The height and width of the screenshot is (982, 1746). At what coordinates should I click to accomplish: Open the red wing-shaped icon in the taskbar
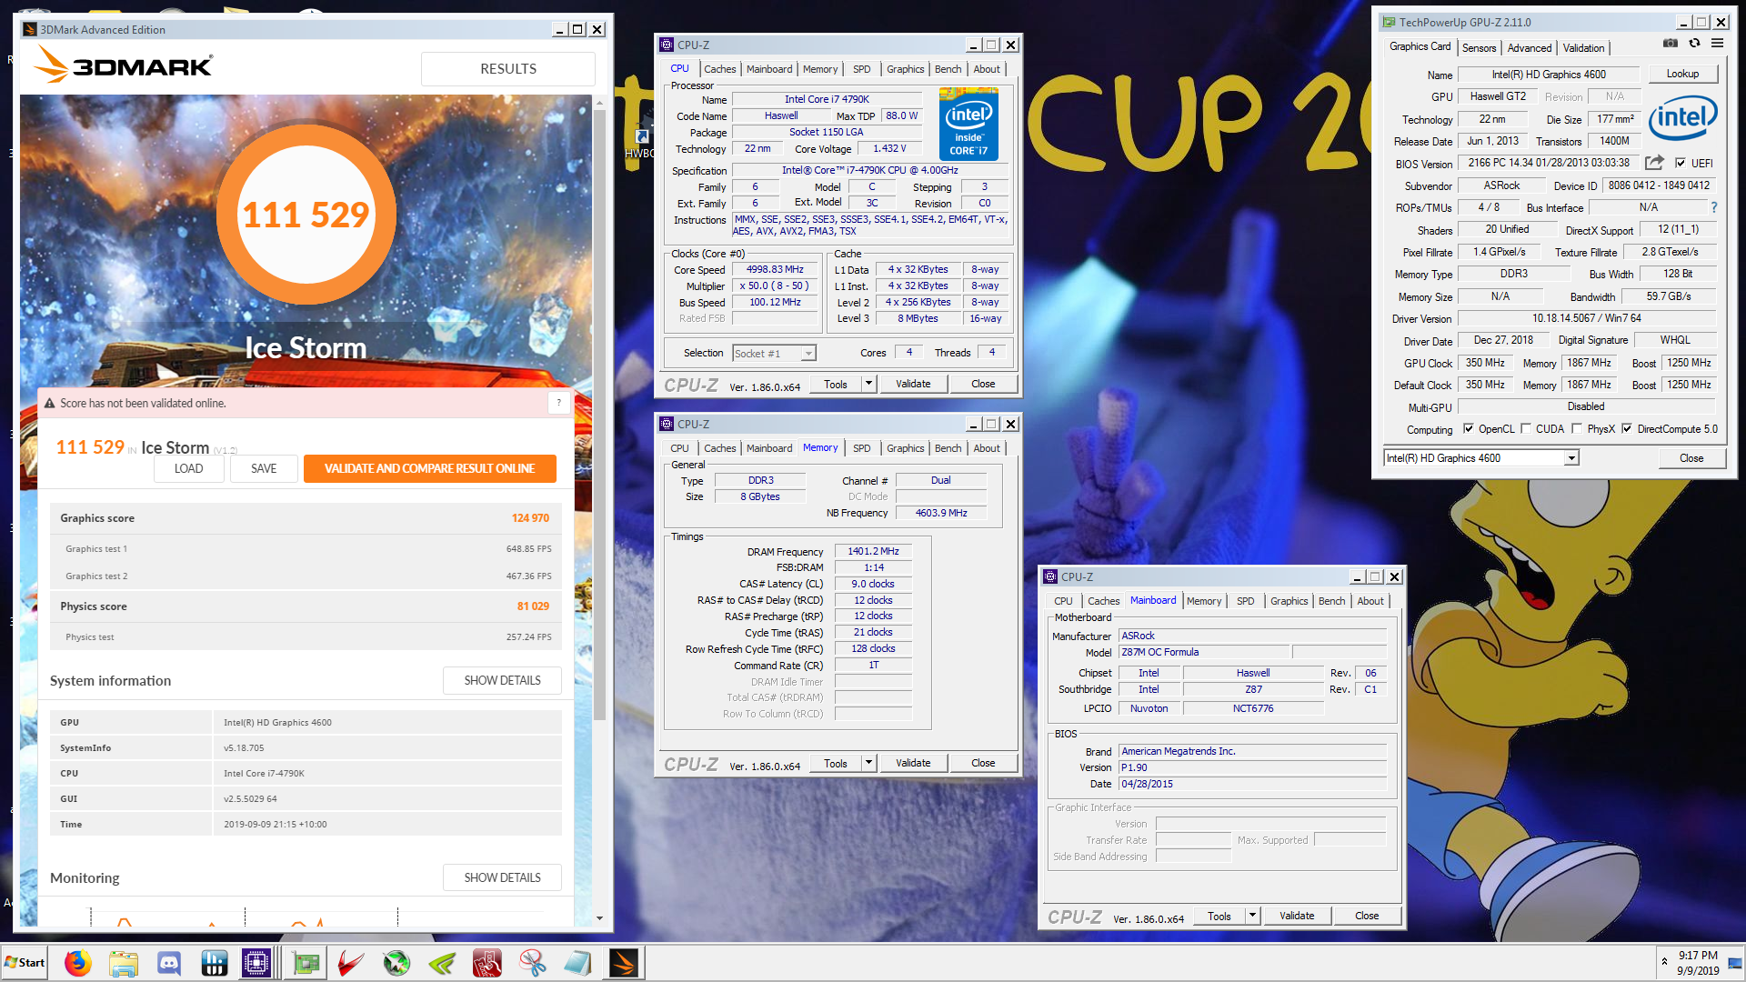(x=351, y=963)
